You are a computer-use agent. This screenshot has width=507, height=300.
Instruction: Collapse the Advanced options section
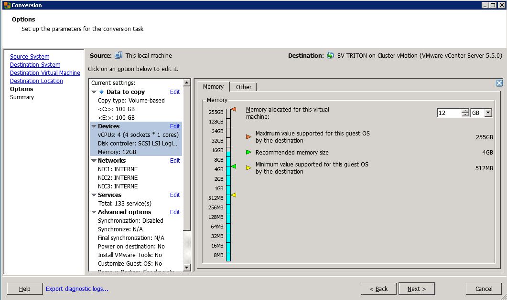coord(94,212)
